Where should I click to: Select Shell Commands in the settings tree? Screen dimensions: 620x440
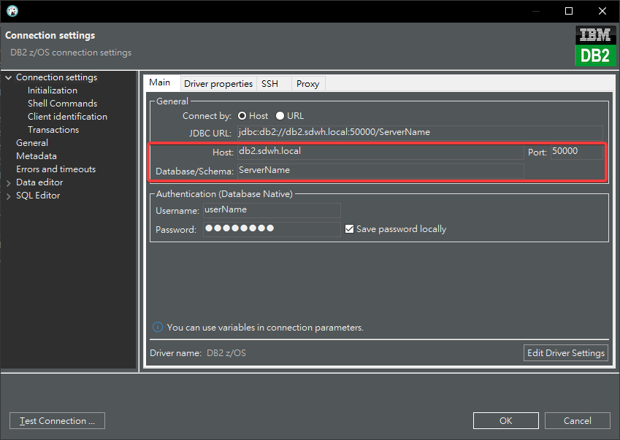pyautogui.click(x=62, y=104)
